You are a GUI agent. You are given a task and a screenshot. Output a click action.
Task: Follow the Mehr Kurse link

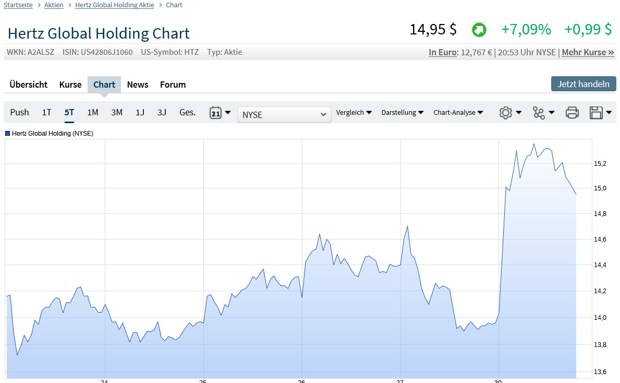click(588, 52)
